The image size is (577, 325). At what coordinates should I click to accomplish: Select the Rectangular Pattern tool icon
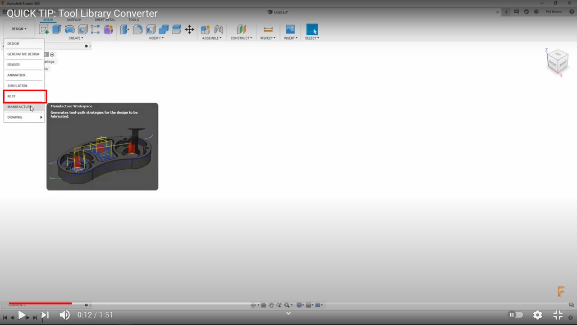[95, 30]
